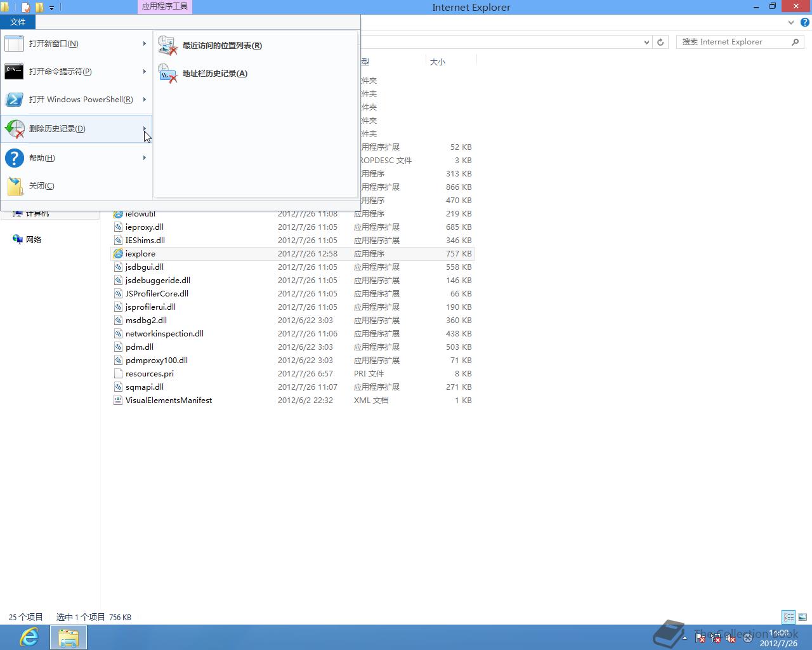The height and width of the screenshot is (650, 812).
Task: Select the IEShims.dll file
Action: (x=145, y=240)
